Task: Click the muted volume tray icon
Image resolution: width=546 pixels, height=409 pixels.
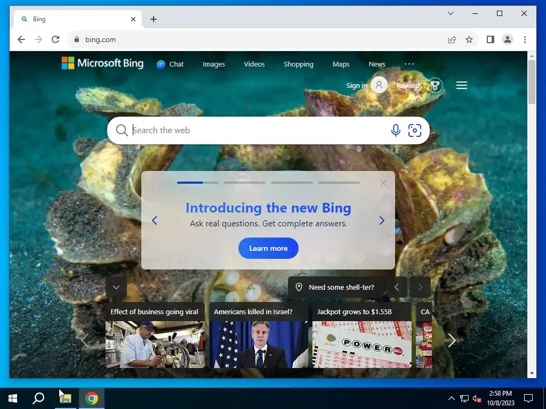Action: (477, 398)
